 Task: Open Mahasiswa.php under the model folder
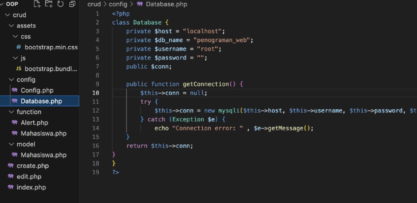pyautogui.click(x=44, y=155)
